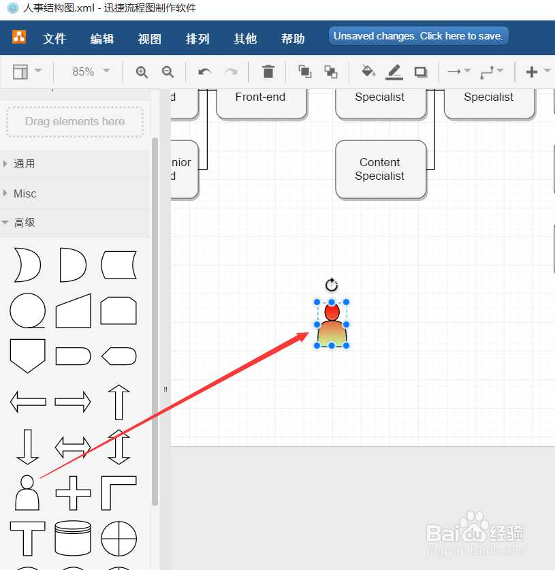The image size is (555, 570).
Task: Select the Front-end box on canvas
Action: 261,104
